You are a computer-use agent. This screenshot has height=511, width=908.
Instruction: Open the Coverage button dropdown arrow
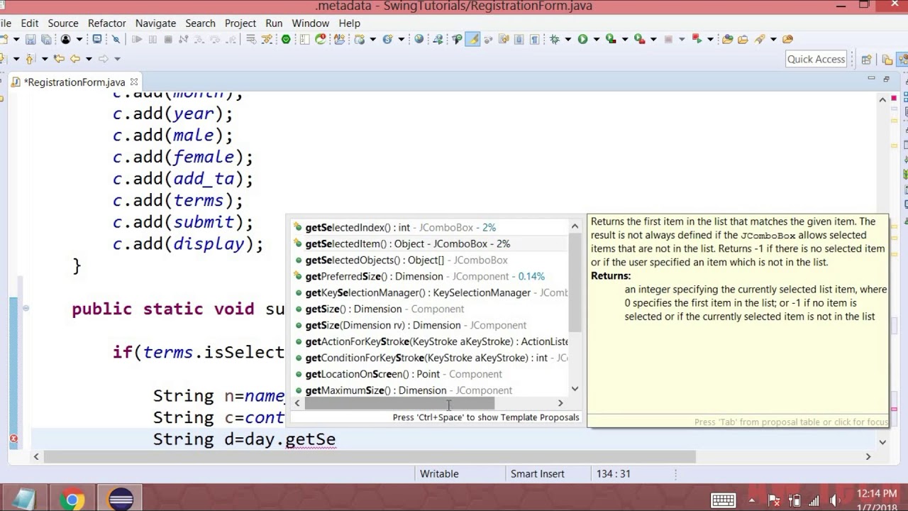(x=625, y=39)
